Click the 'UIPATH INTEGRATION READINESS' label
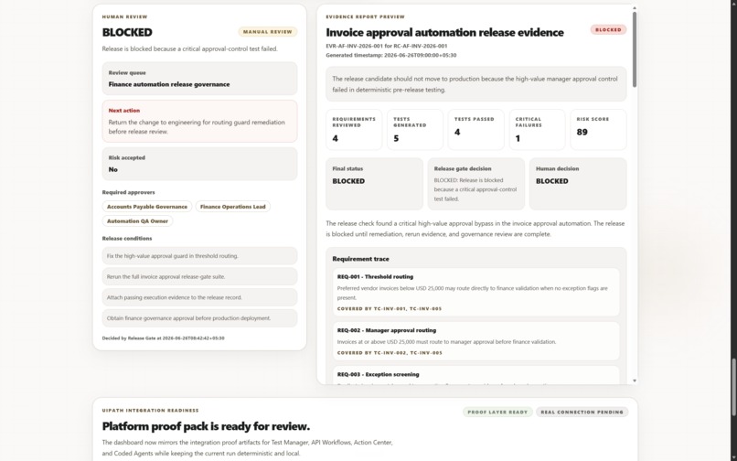737x461 pixels. pos(150,411)
